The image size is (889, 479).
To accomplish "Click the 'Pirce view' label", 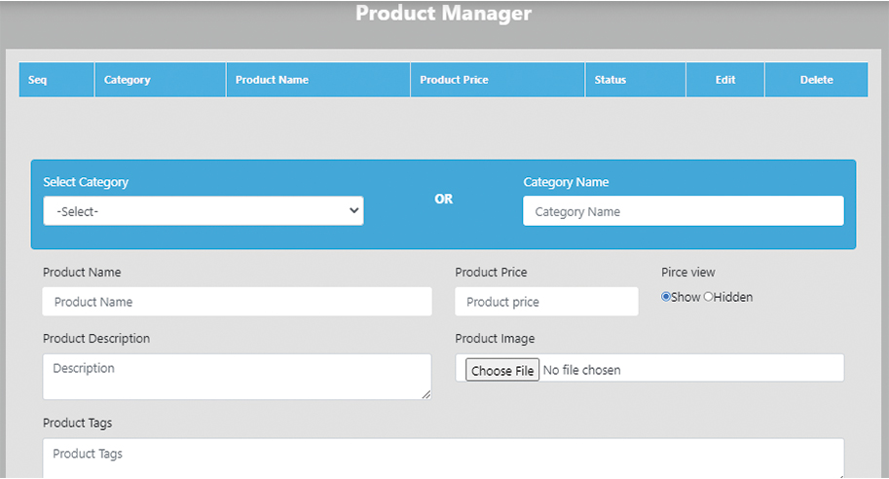I will [x=687, y=273].
